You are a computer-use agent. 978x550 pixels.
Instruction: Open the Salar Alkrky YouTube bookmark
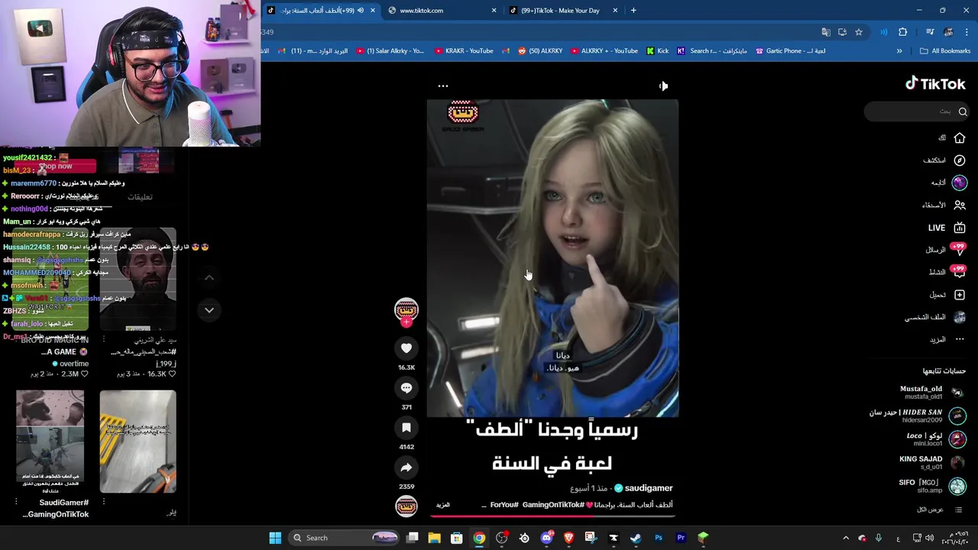pos(389,51)
